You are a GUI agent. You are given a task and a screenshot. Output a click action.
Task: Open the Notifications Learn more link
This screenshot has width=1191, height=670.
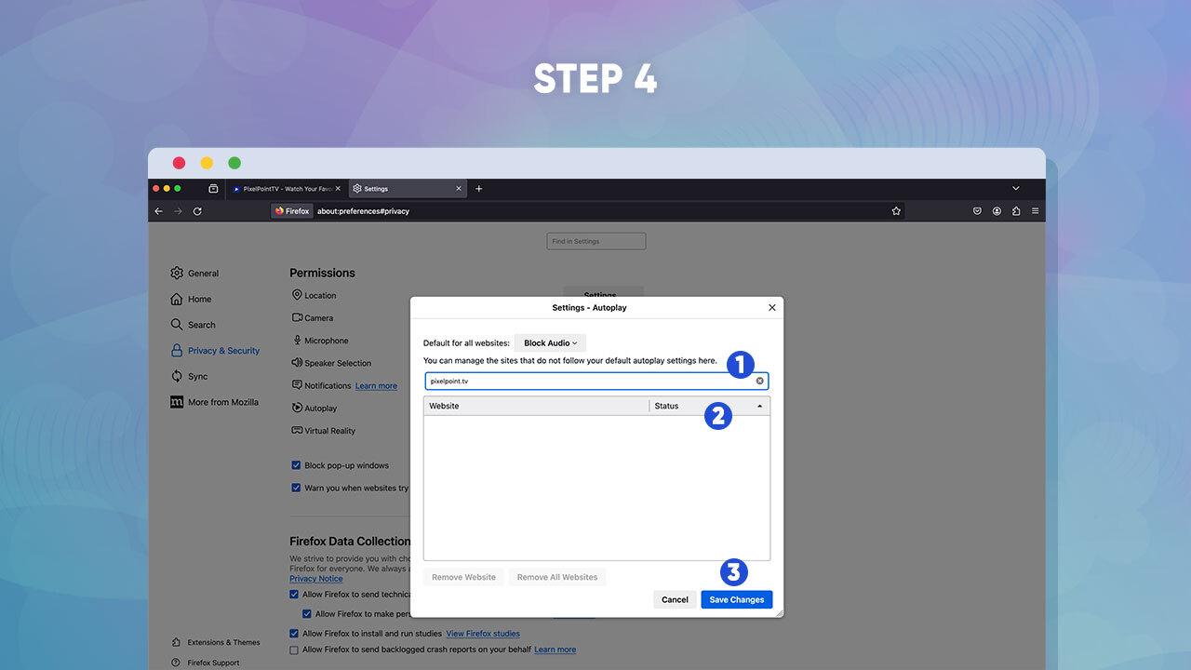pyautogui.click(x=376, y=386)
